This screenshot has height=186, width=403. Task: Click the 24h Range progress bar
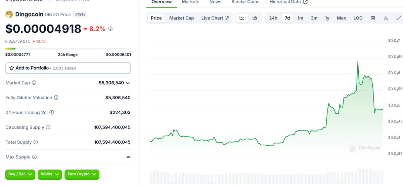coord(68,48)
